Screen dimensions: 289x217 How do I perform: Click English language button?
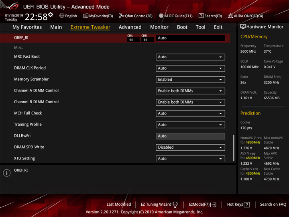coord(68,16)
